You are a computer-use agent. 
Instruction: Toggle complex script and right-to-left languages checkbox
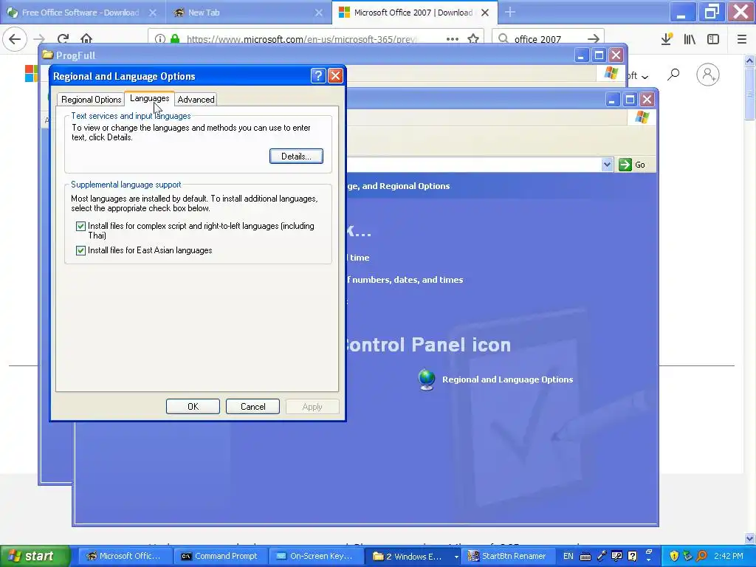pos(80,226)
